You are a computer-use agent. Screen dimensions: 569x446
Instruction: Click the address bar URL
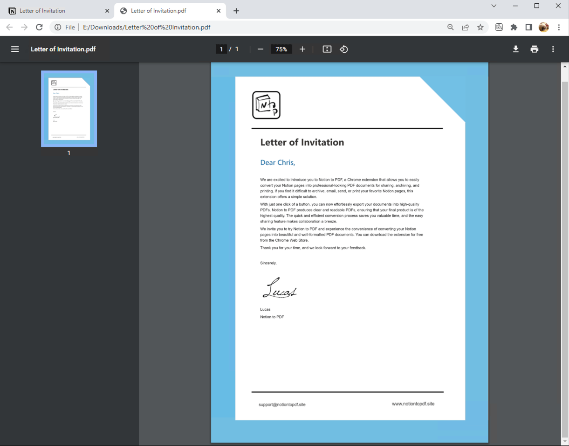pyautogui.click(x=147, y=27)
